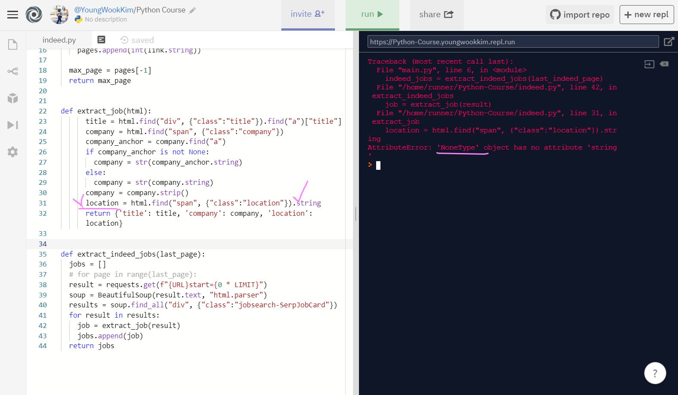Click 'AttributeError:' in the console traceback
678x395 pixels.
coord(400,147)
